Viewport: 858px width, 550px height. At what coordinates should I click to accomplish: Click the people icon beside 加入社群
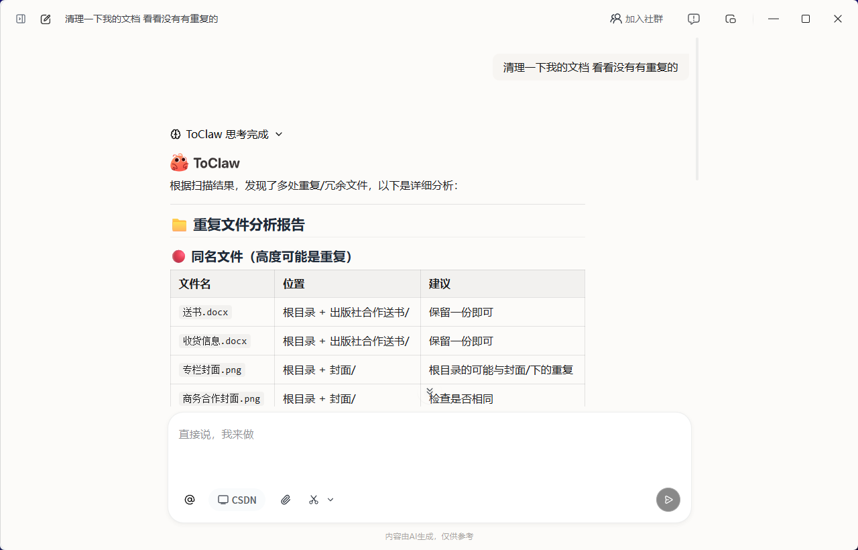click(616, 19)
